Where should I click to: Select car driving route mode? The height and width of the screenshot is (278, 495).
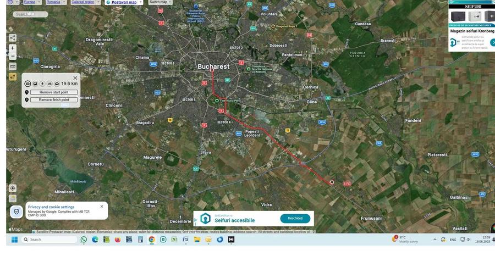(28, 84)
